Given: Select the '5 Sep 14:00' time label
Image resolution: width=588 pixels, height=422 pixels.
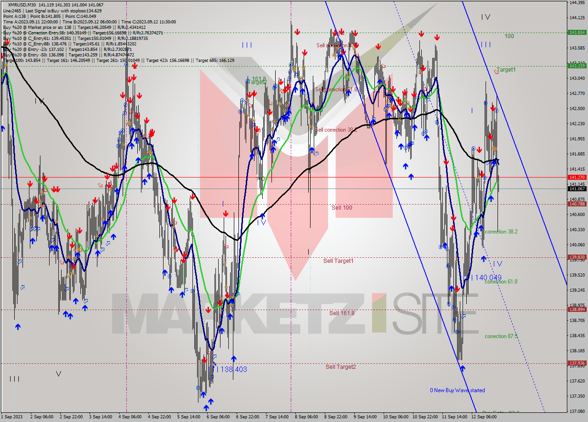Looking at the screenshot, I should 188,417.
